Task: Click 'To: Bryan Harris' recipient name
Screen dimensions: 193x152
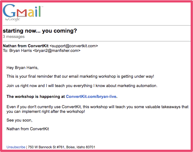Action: [17, 51]
